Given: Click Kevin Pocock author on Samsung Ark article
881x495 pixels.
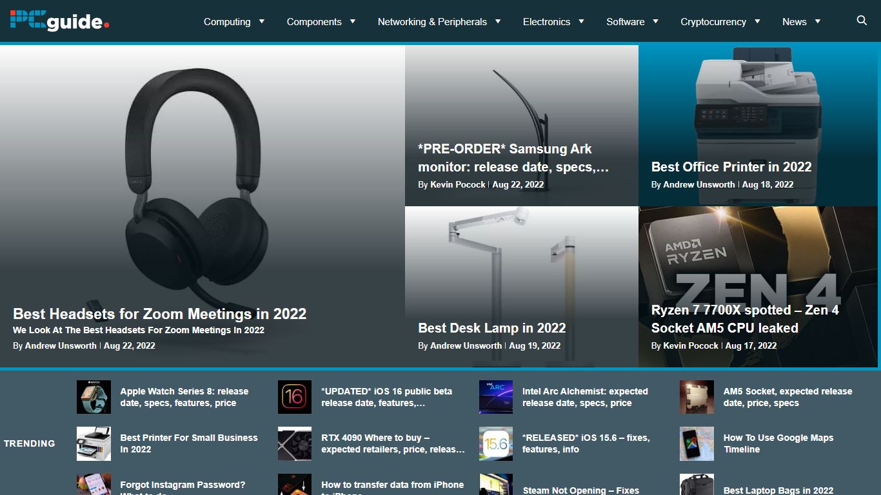Looking at the screenshot, I should (x=458, y=184).
